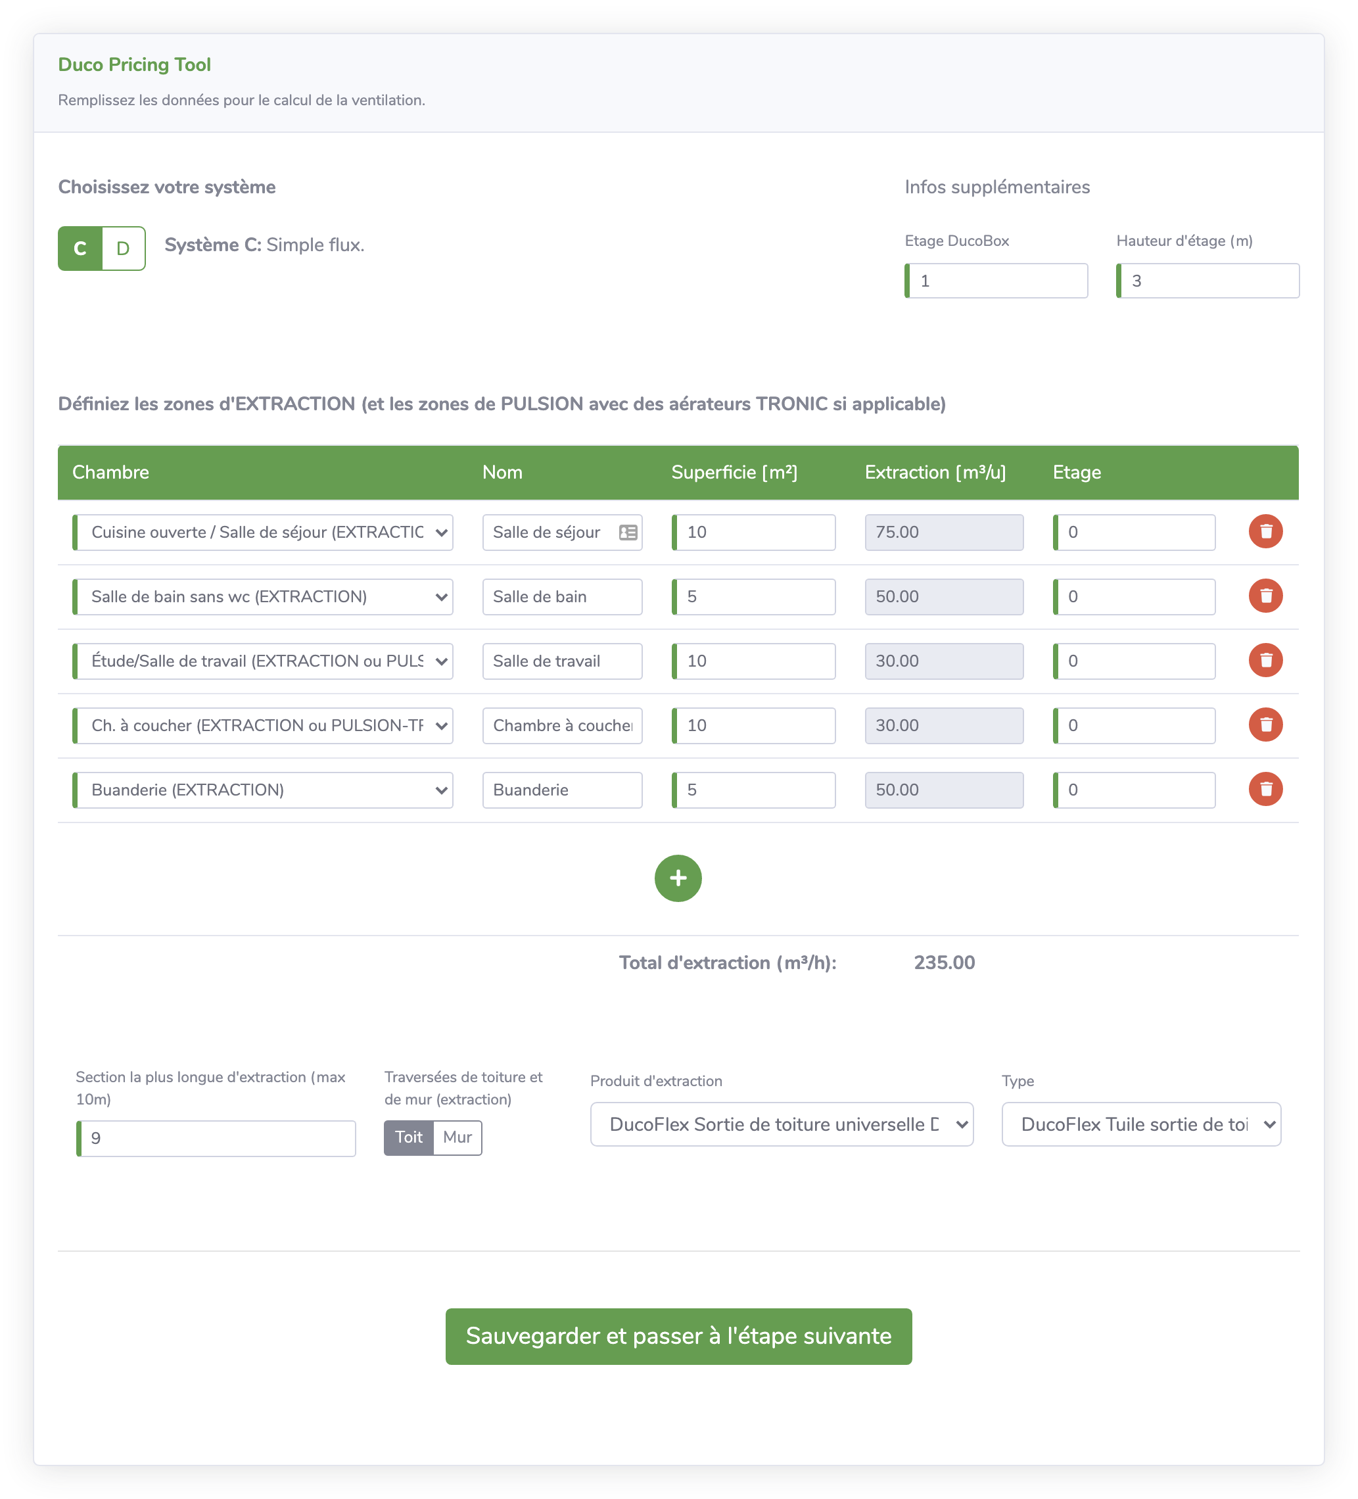This screenshot has height=1499, width=1358.
Task: Edit Salle de séjour name field
Action: click(563, 533)
